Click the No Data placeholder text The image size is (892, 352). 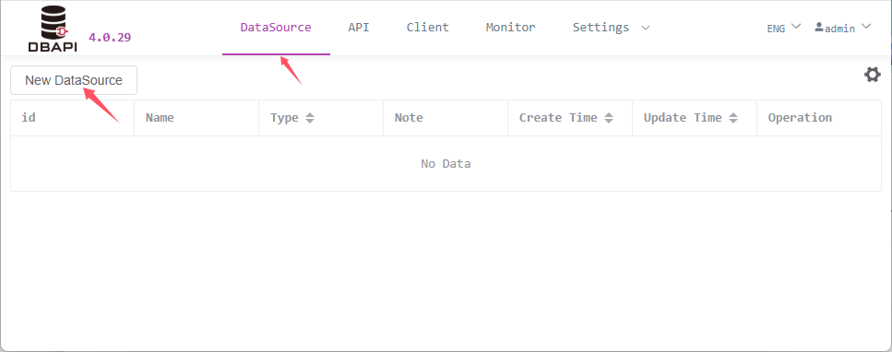446,164
